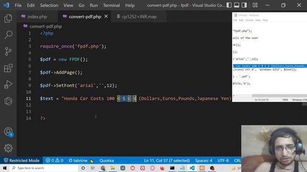The image size is (307, 172).
Task: Open the View menu in VS Code
Action: [x=68, y=5]
